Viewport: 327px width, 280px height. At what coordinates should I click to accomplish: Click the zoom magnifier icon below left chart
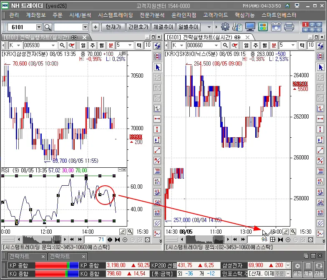(130, 232)
